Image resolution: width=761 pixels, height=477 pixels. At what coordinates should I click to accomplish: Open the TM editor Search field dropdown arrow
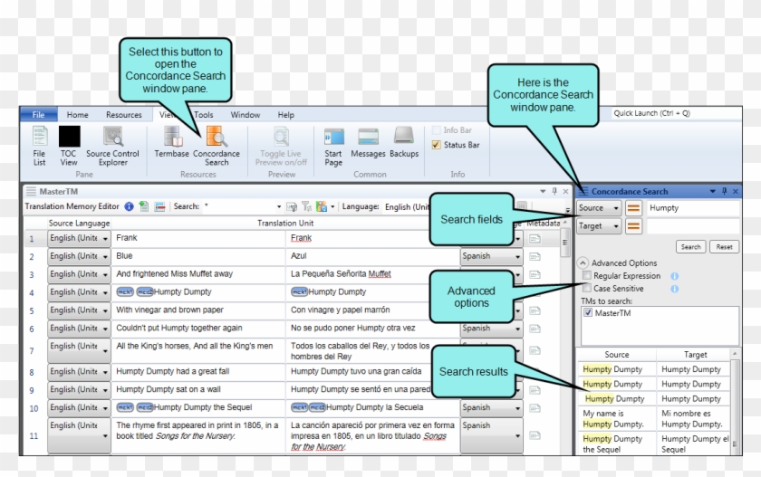(x=279, y=207)
